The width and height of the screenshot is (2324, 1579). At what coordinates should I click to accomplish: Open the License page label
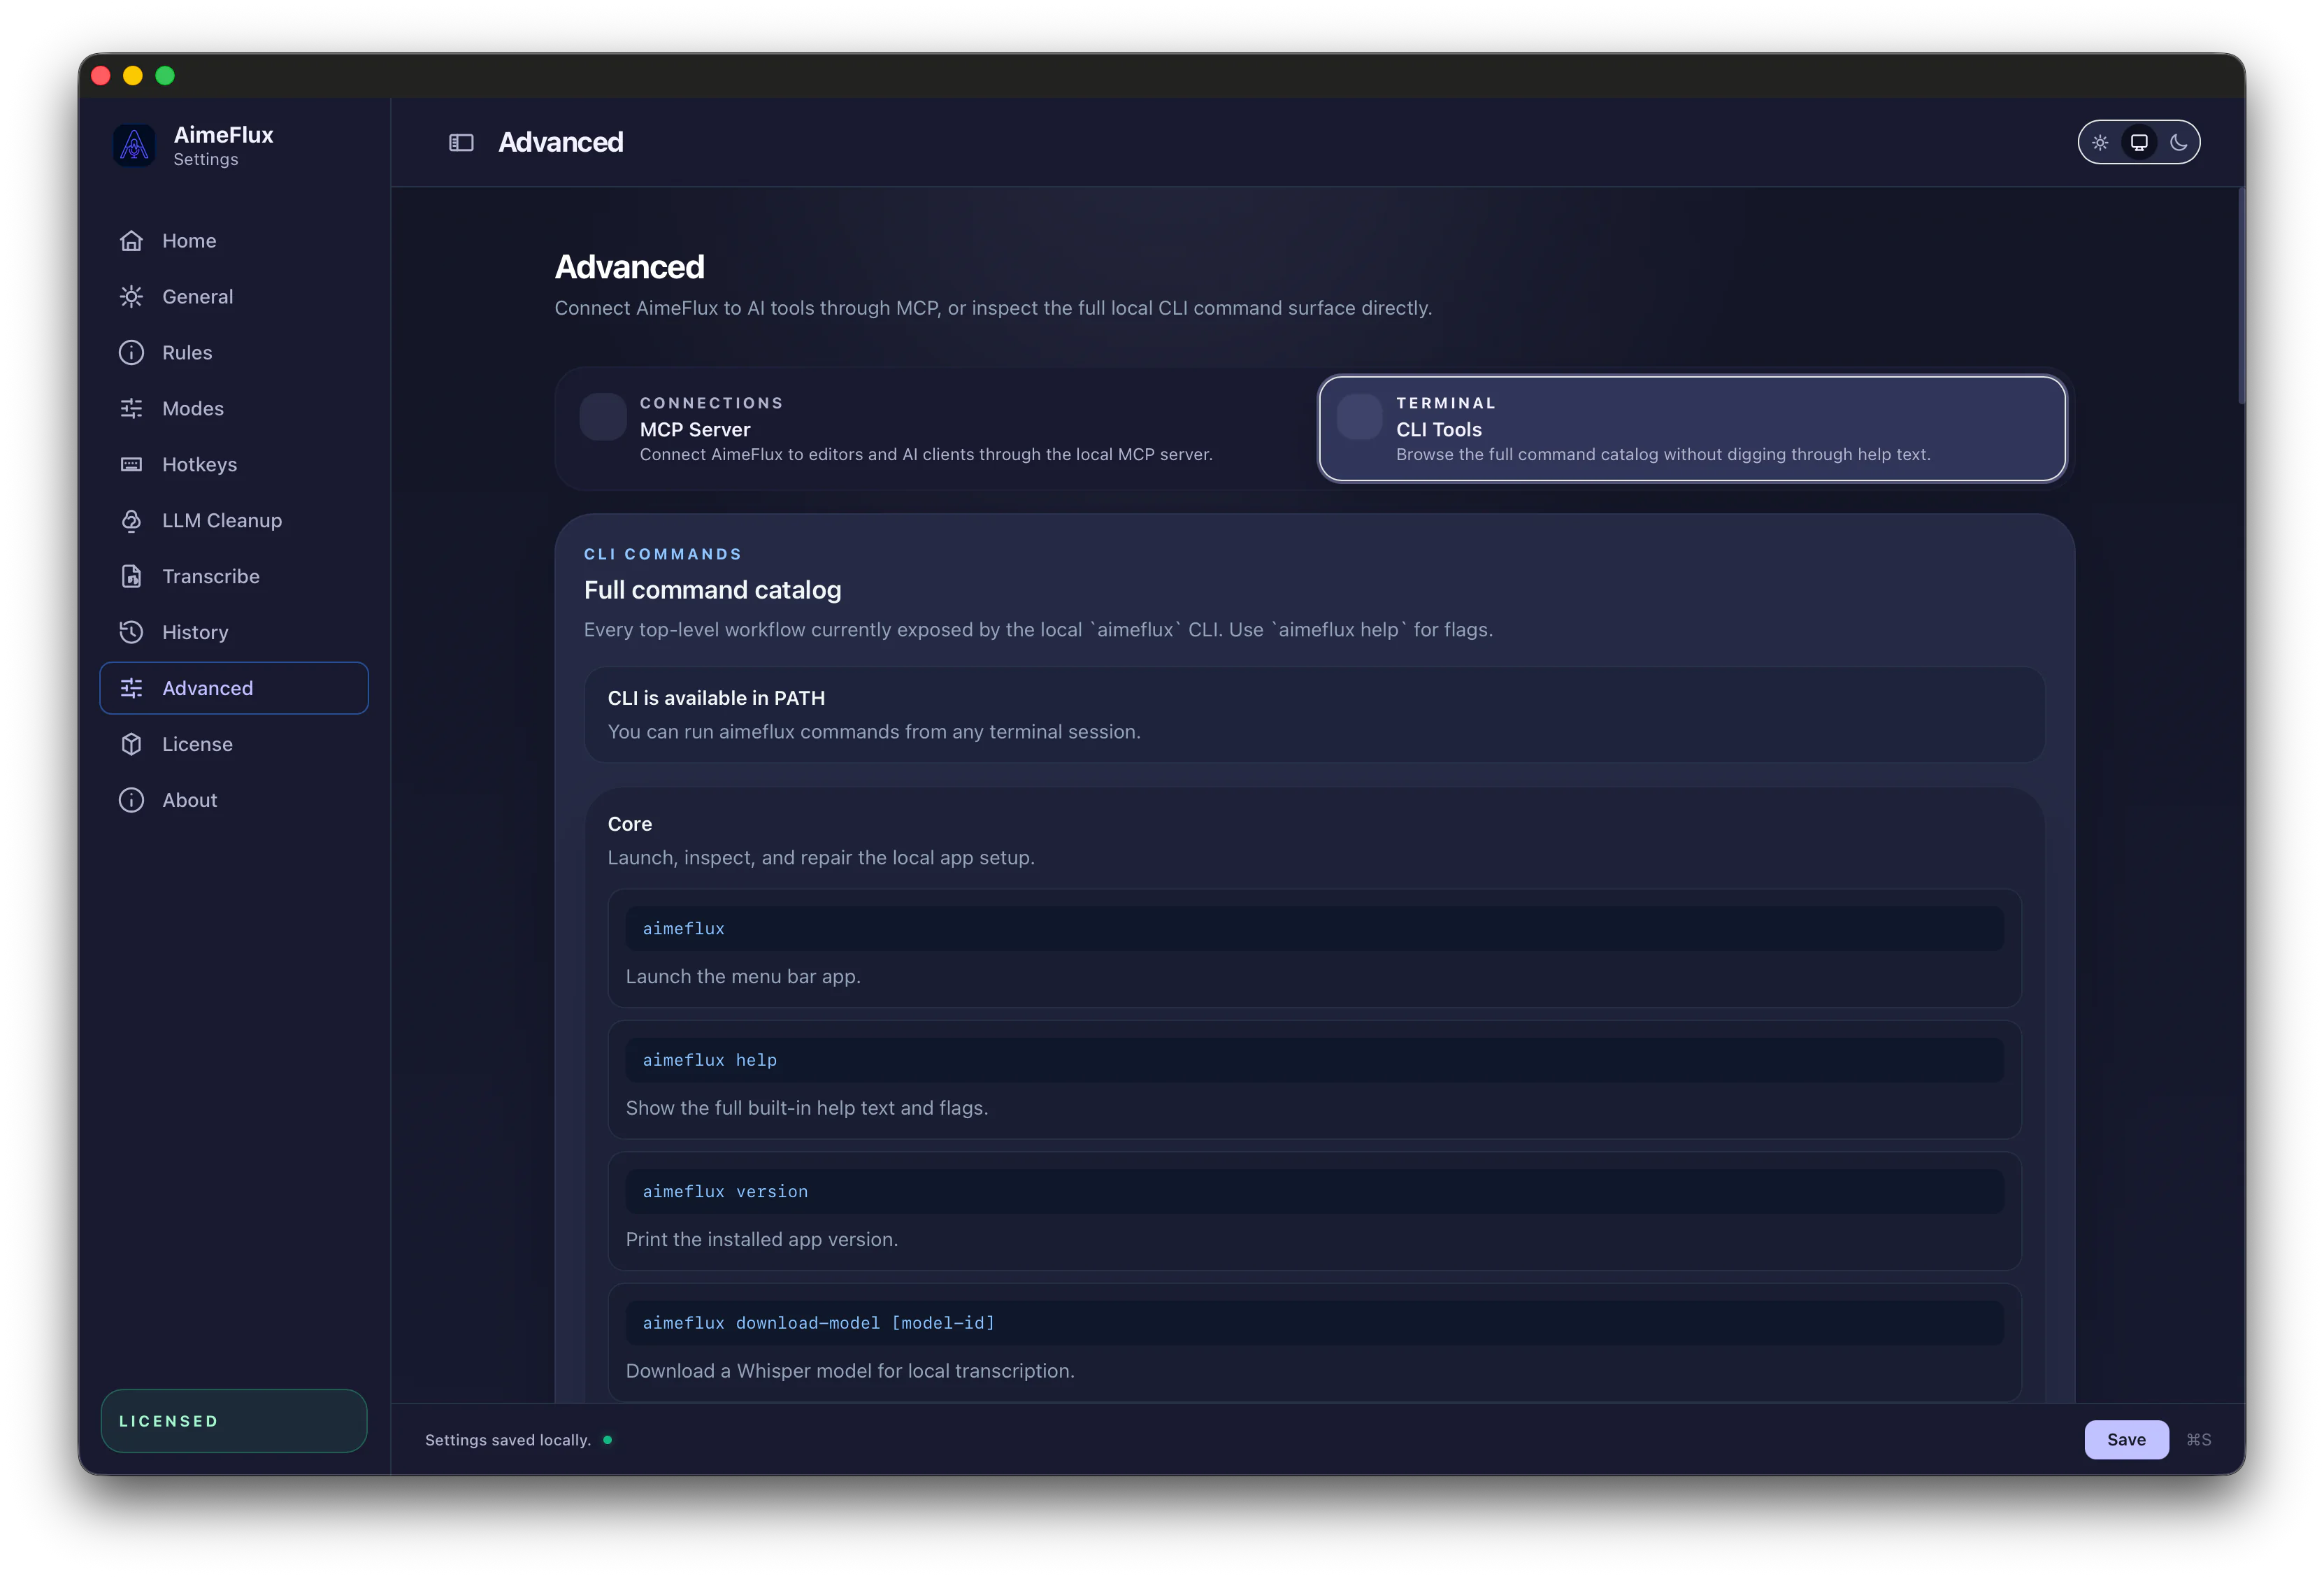198,745
